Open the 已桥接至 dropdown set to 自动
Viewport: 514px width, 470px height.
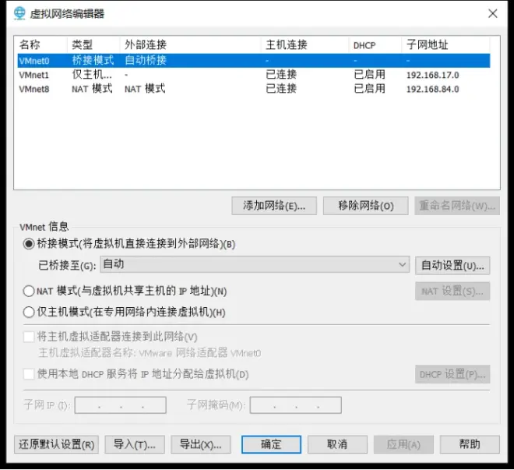click(255, 264)
